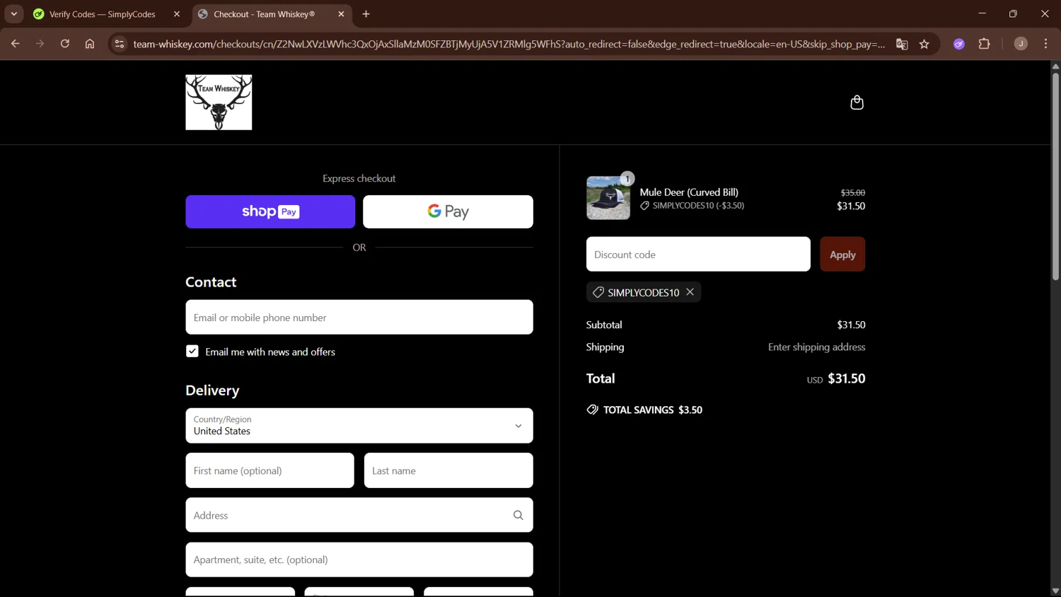Open the profile avatar J
Screen dimensions: 1061x597
(x=1021, y=44)
